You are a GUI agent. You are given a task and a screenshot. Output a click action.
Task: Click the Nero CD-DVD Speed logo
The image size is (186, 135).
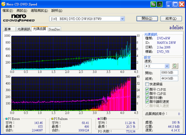pos(19,18)
